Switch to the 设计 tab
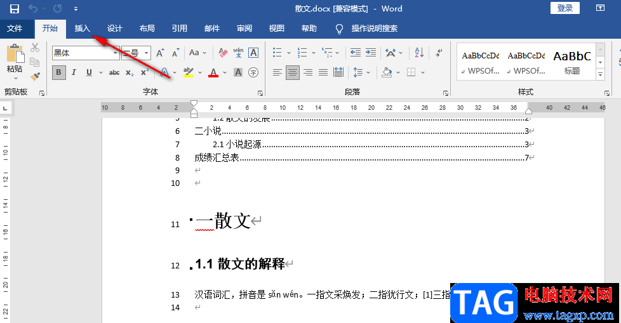Screen dimensions: 621x323 [x=115, y=29]
